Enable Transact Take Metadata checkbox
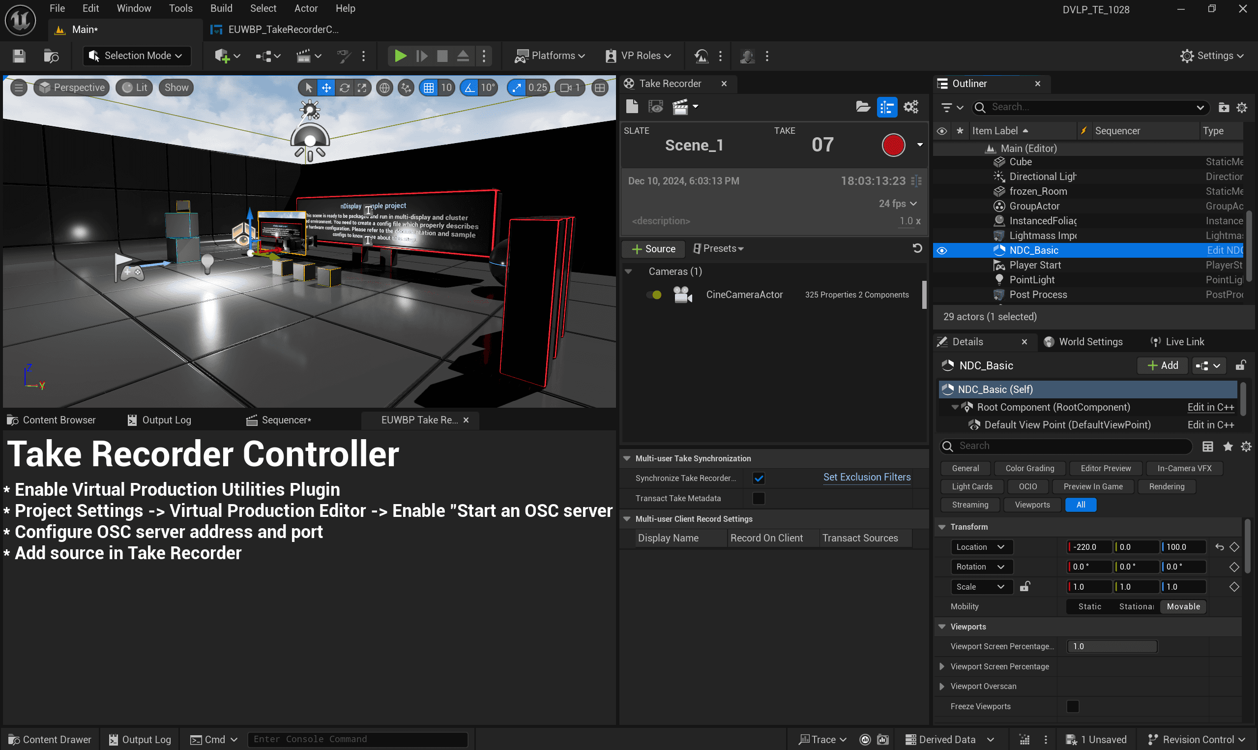Image resolution: width=1258 pixels, height=750 pixels. pyautogui.click(x=759, y=498)
